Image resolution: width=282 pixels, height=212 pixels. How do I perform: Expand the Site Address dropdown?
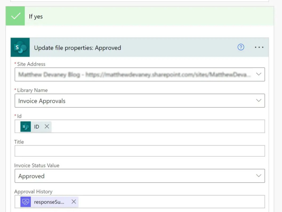point(259,74)
